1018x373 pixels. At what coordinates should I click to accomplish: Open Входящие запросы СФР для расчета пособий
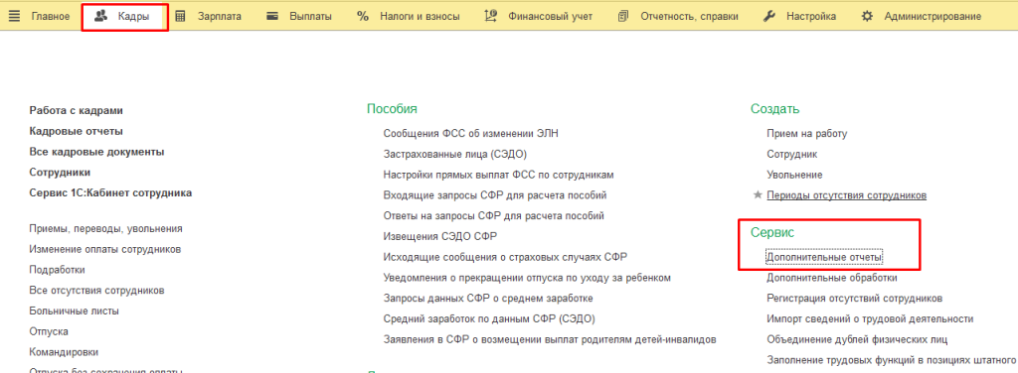[495, 195]
